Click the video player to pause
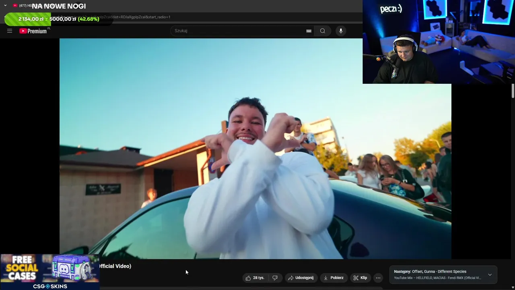 click(x=255, y=149)
